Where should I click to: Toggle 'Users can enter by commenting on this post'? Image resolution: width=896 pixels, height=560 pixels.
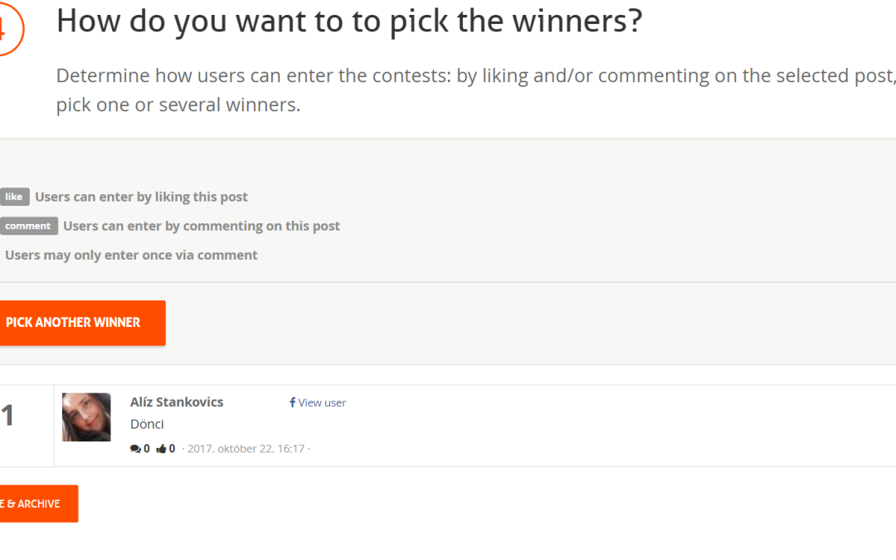click(x=201, y=226)
